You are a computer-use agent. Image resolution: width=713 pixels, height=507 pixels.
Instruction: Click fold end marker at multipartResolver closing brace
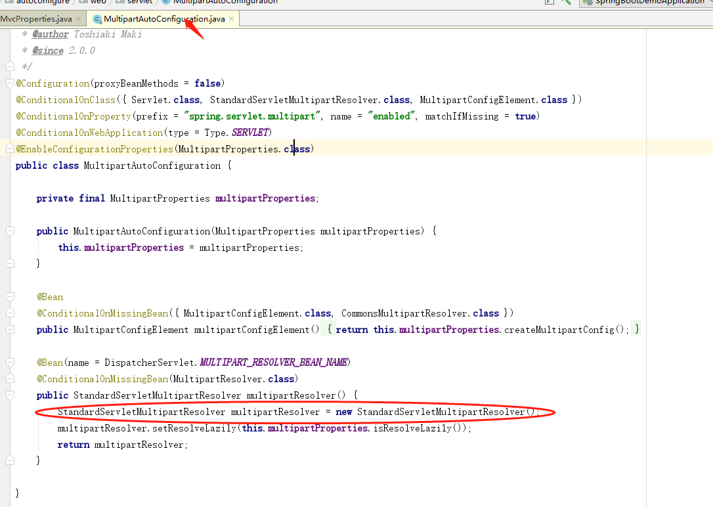(10, 460)
